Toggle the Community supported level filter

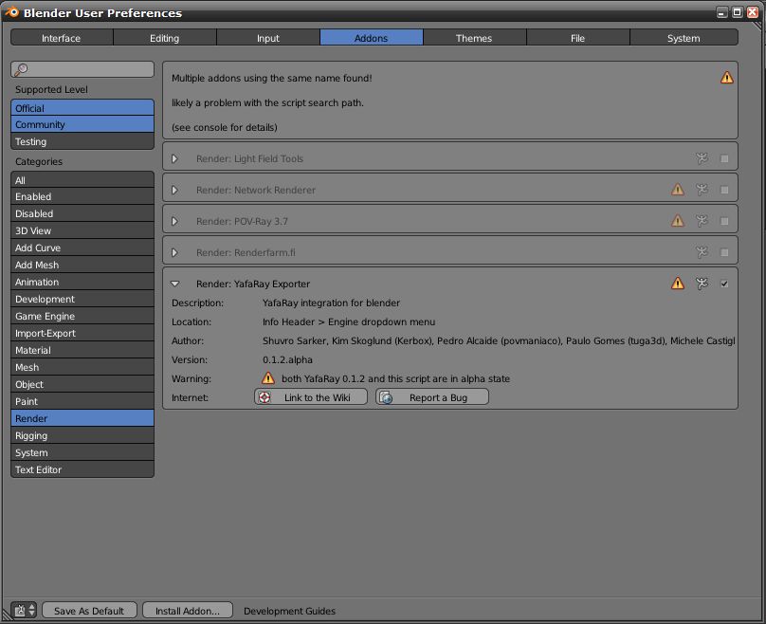coord(82,124)
